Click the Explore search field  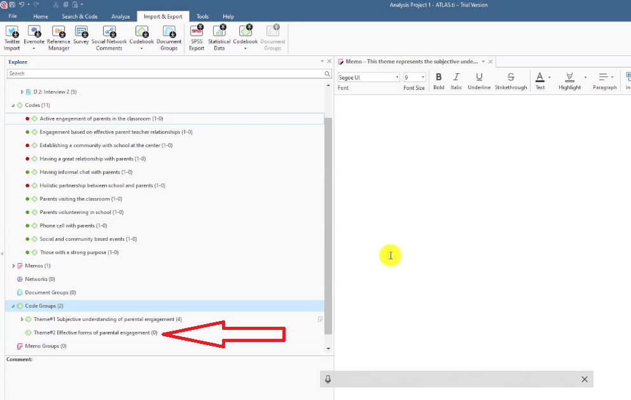165,74
